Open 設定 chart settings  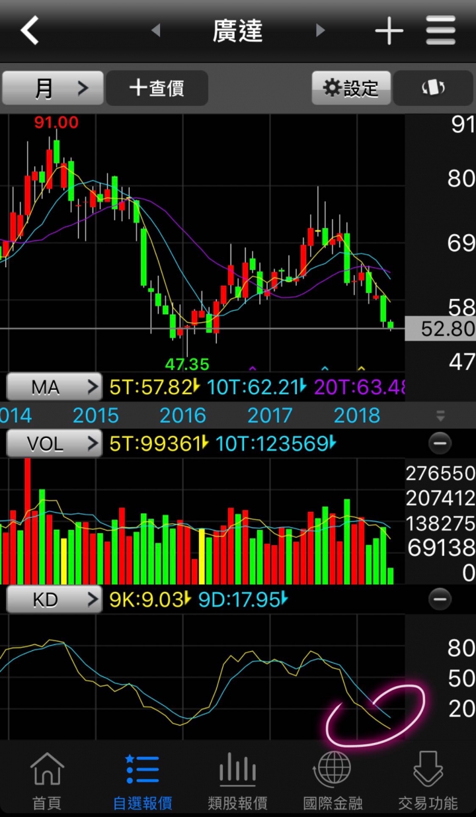coord(351,88)
